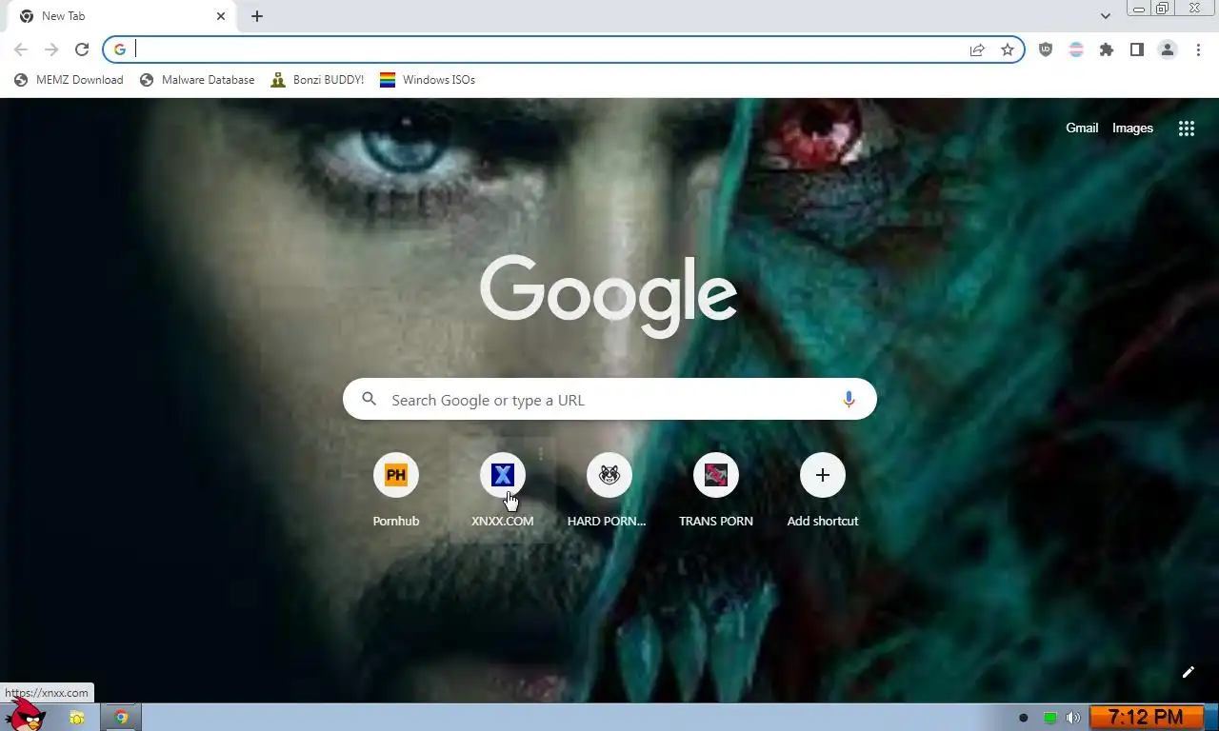Open the Chrome three-dot main menu
The image size is (1219, 731).
tap(1198, 49)
